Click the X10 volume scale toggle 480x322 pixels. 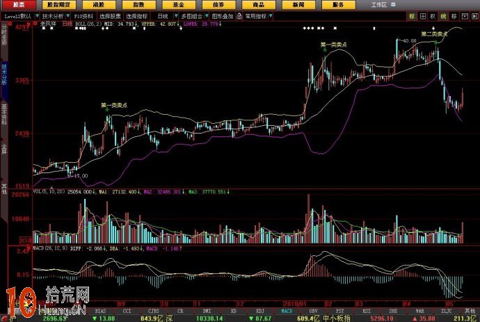click(26, 240)
